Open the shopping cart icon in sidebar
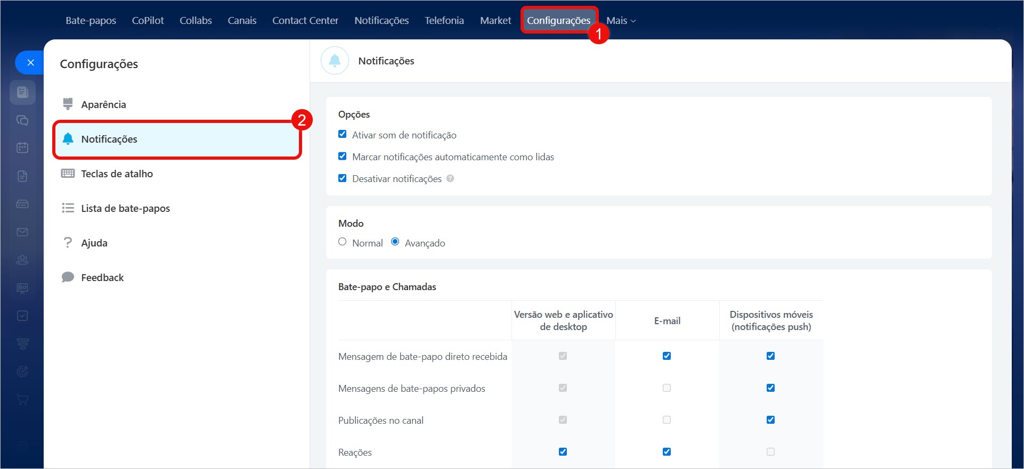The height and width of the screenshot is (469, 1024). pyautogui.click(x=22, y=399)
